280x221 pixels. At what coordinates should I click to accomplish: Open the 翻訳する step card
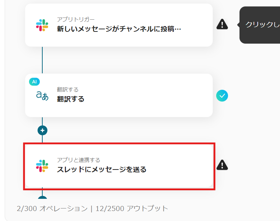coord(119,95)
